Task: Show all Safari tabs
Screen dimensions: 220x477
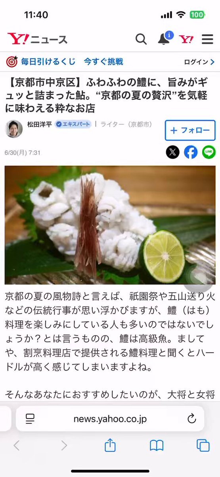Action: (203, 446)
